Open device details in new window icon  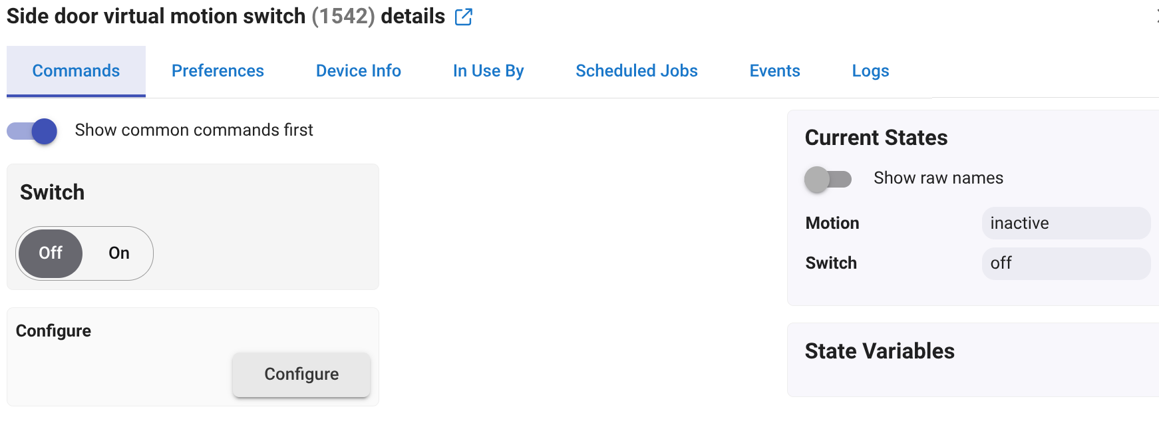[x=464, y=17]
